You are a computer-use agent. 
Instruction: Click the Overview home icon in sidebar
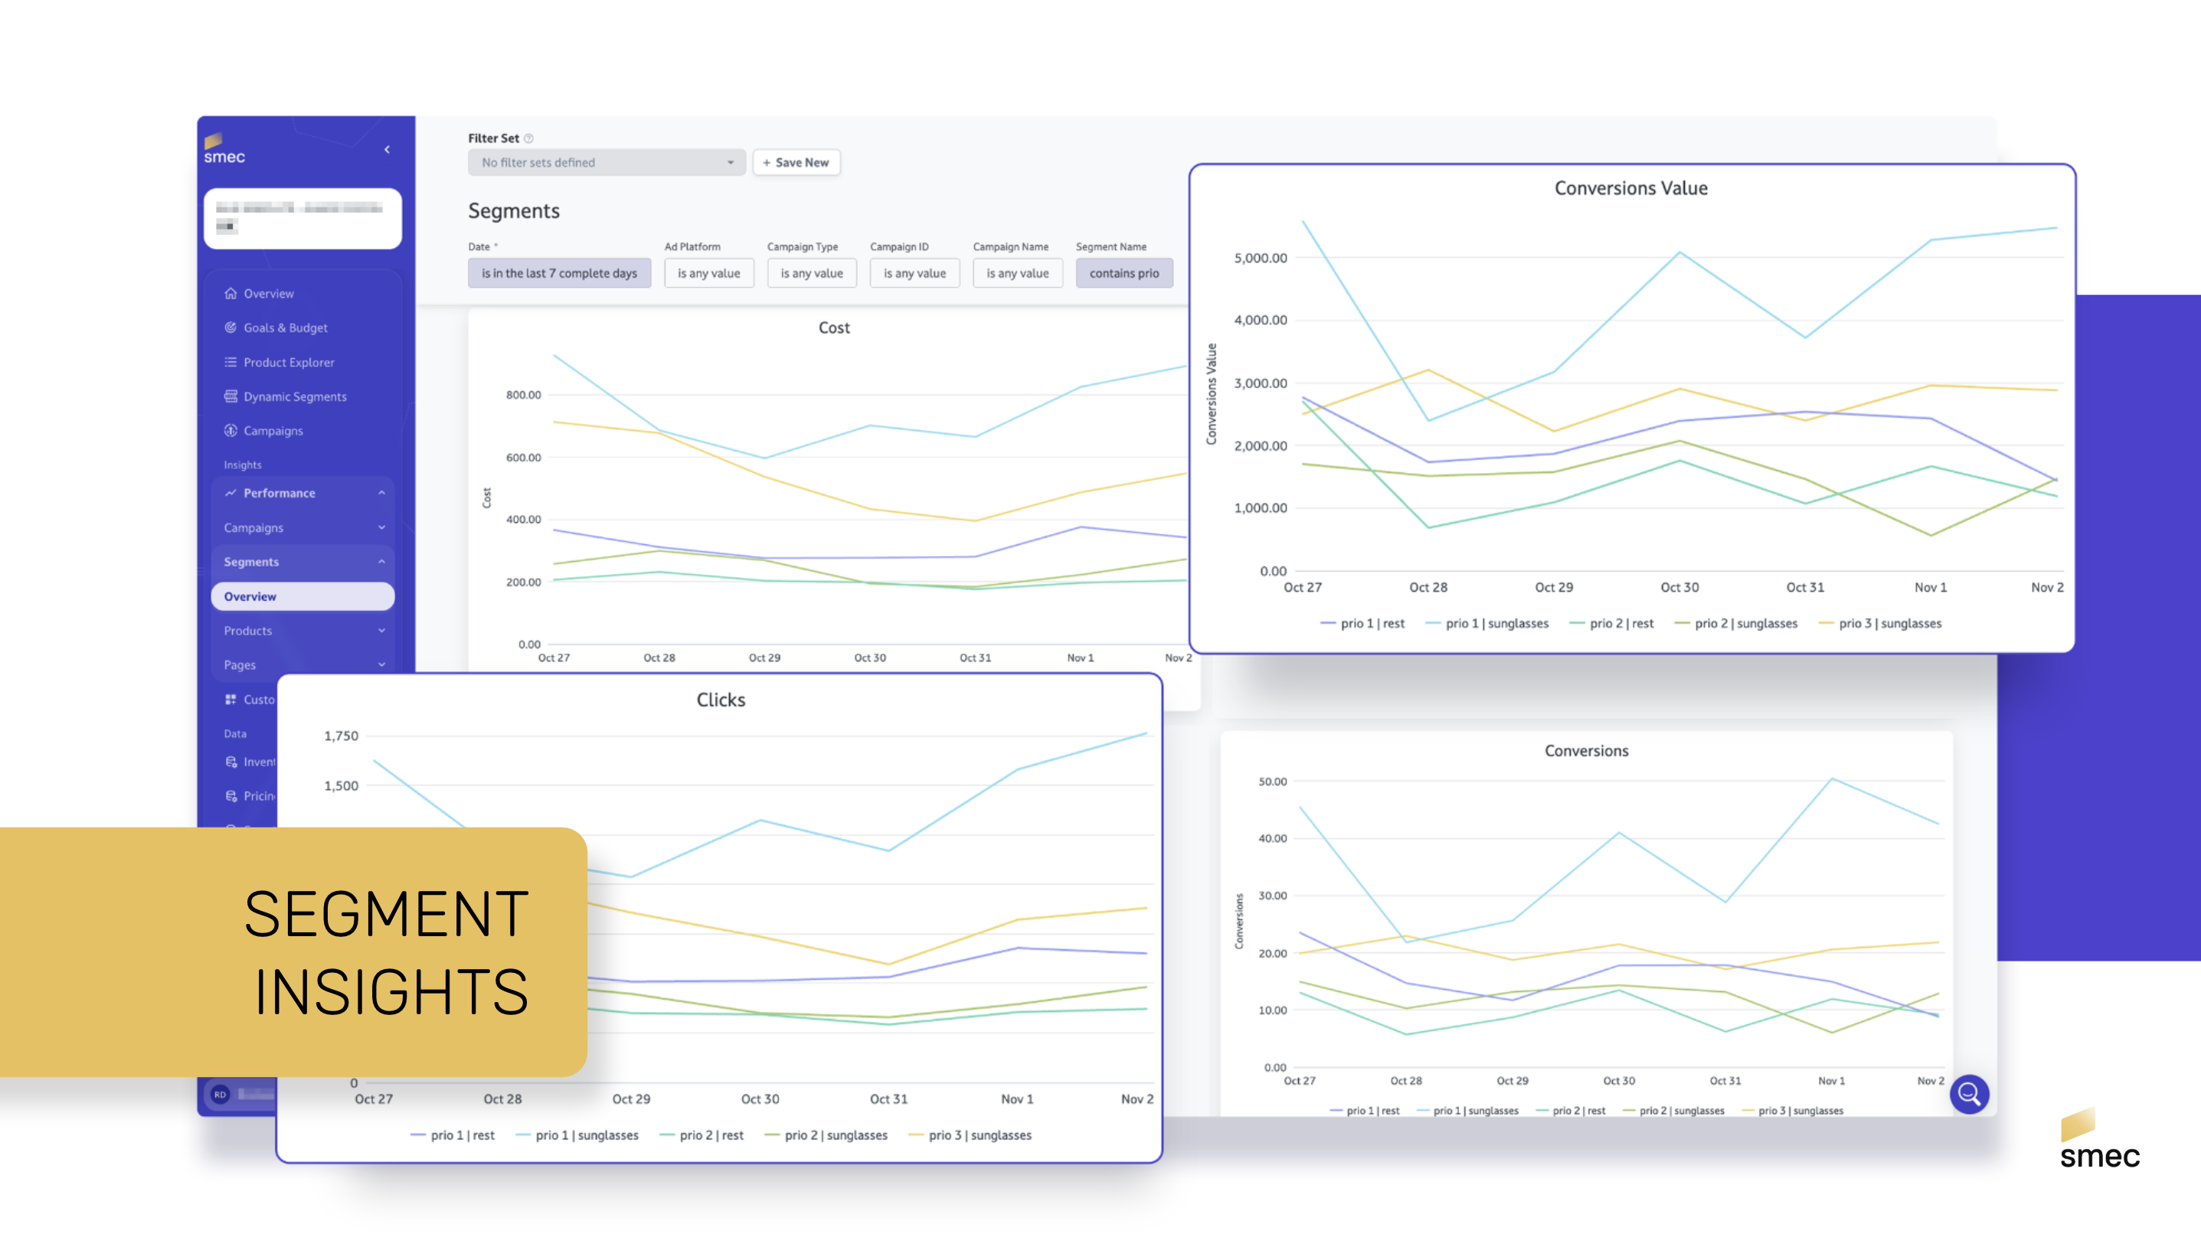230,293
